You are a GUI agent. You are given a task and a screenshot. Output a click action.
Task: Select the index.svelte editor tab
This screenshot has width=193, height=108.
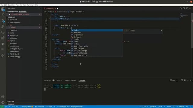(x=51, y=8)
